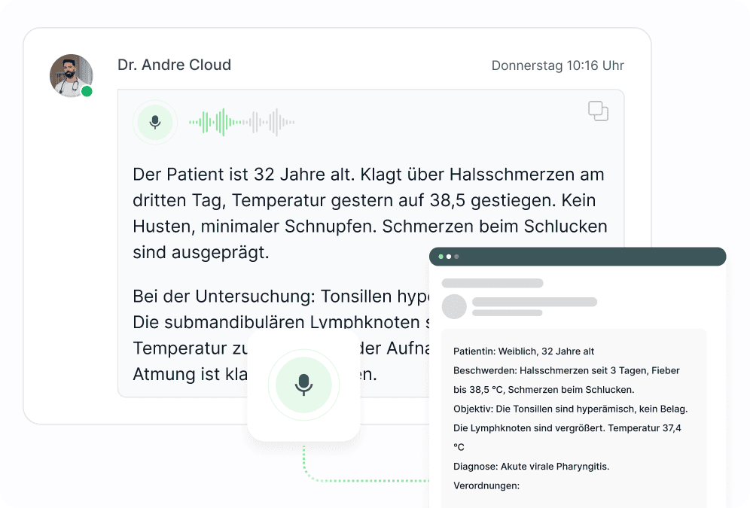Copy the transcript using the copy icon
The height and width of the screenshot is (508, 750).
599,110
